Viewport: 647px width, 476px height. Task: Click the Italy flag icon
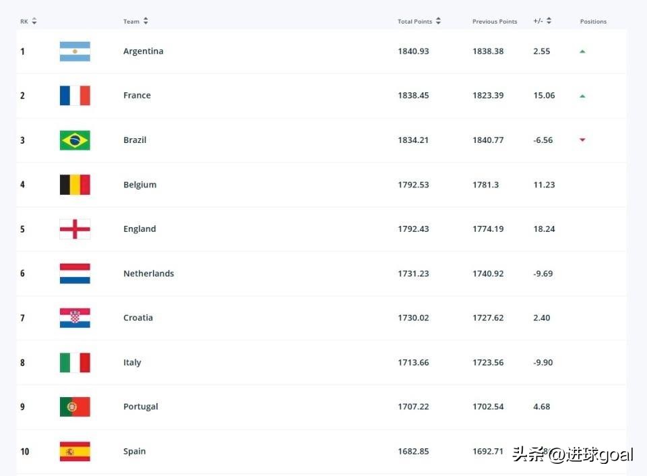click(x=75, y=363)
